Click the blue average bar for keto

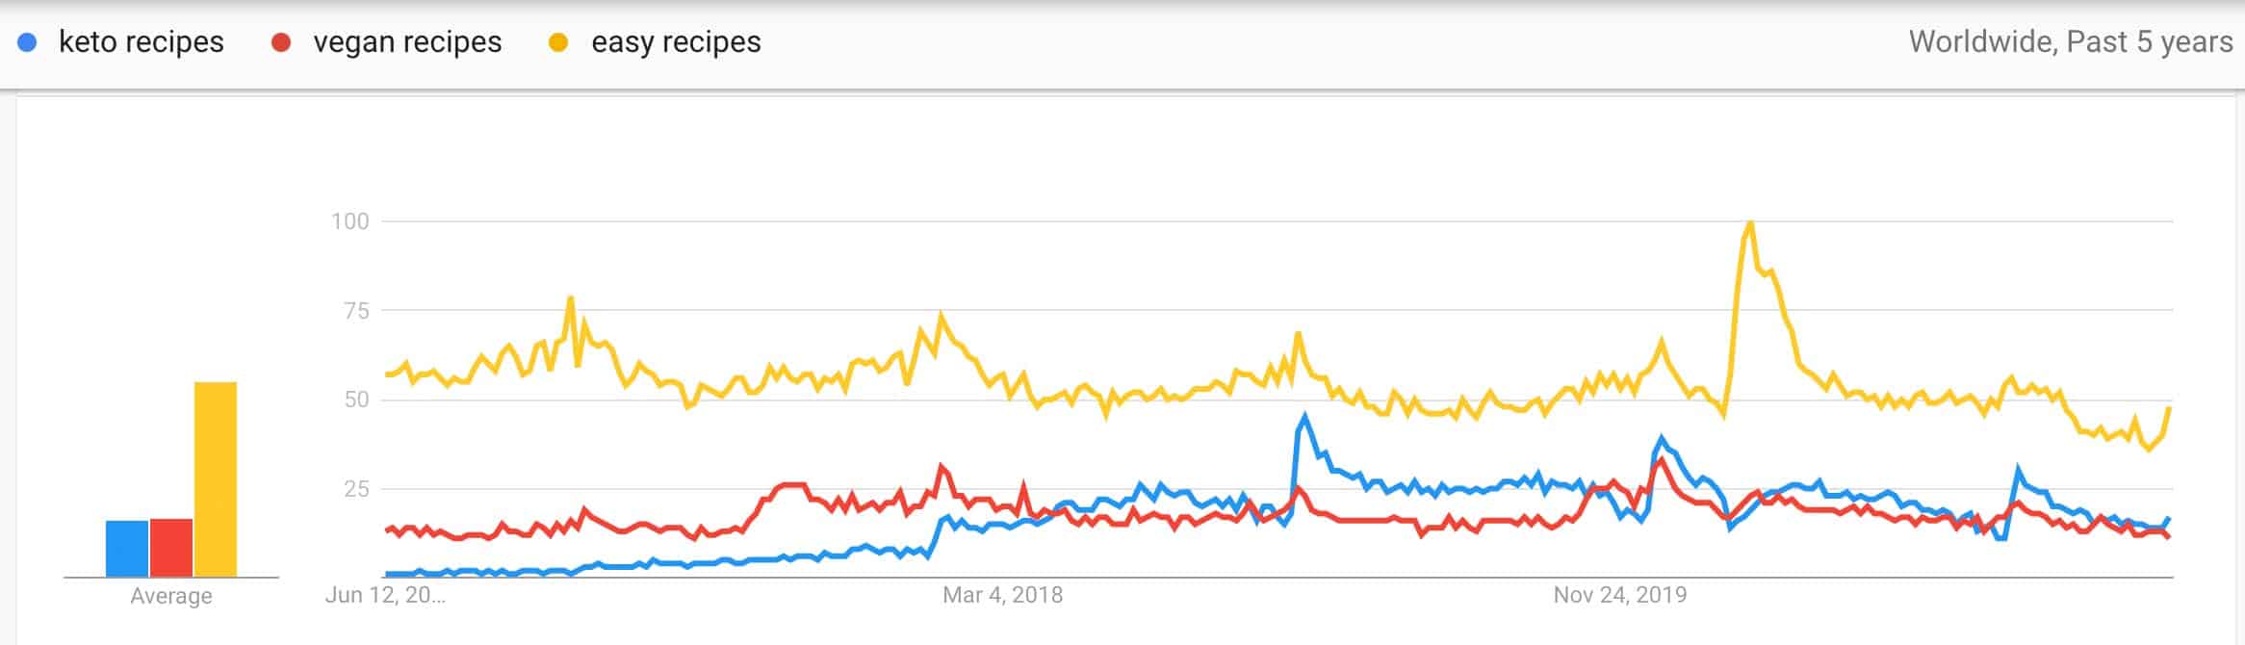pos(127,549)
